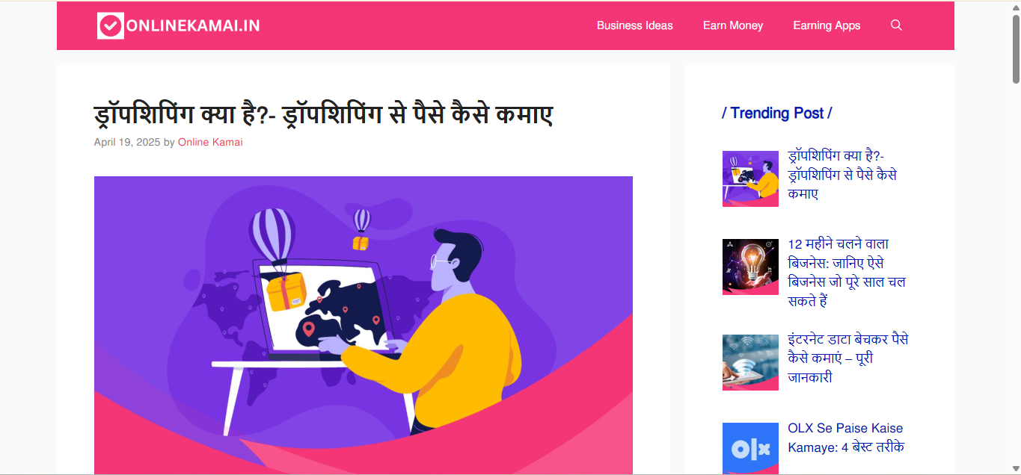Image resolution: width=1021 pixels, height=475 pixels.
Task: Go to the Earn Money menu item
Action: tap(733, 25)
